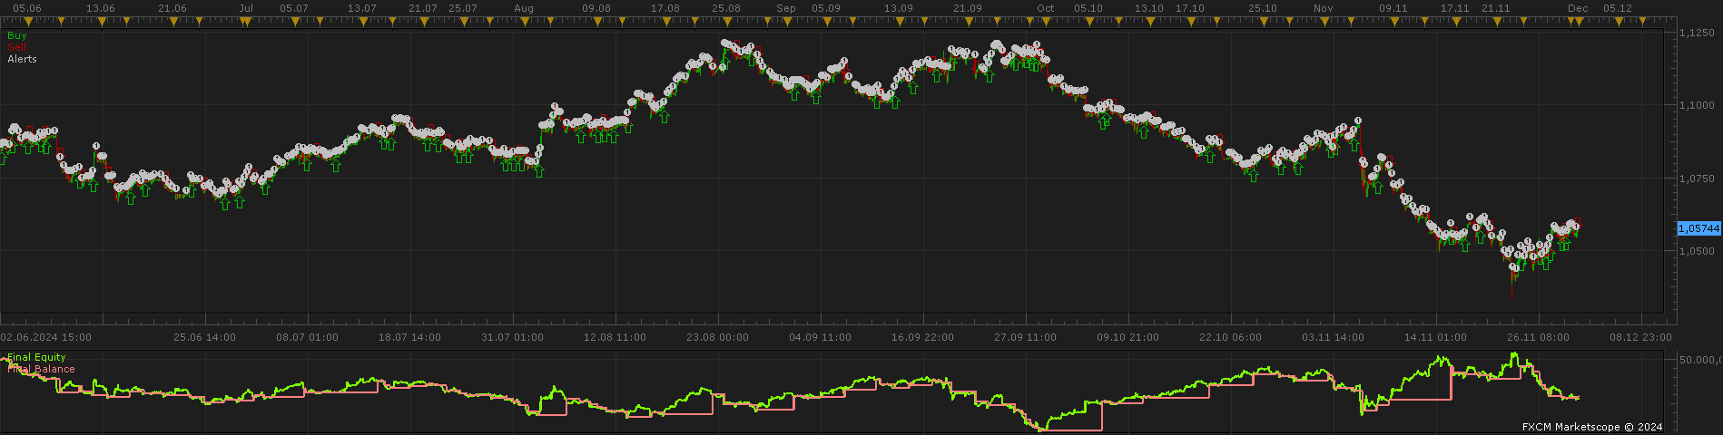Click the 05.07 date label
1723x435 pixels.
294,8
